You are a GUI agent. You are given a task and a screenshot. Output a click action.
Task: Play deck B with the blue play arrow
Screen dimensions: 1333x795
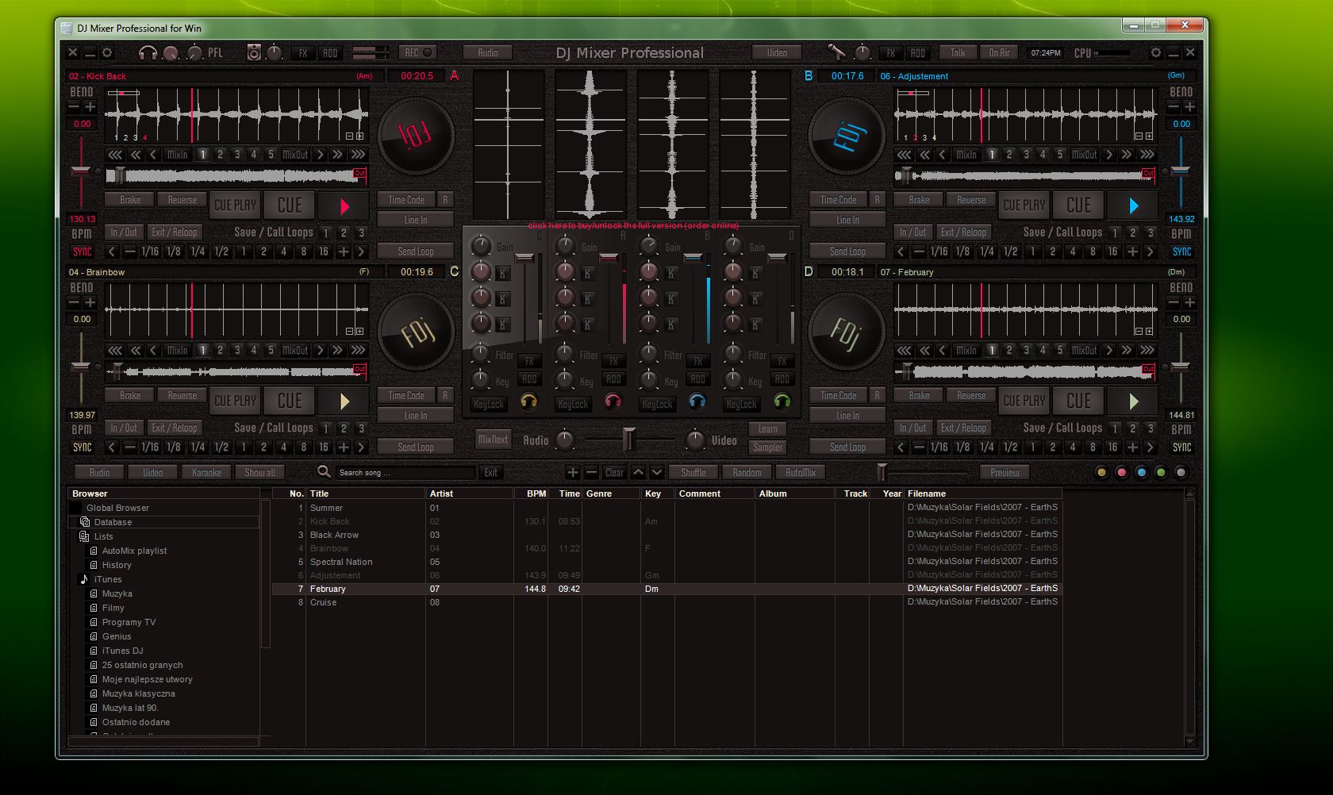1133,206
